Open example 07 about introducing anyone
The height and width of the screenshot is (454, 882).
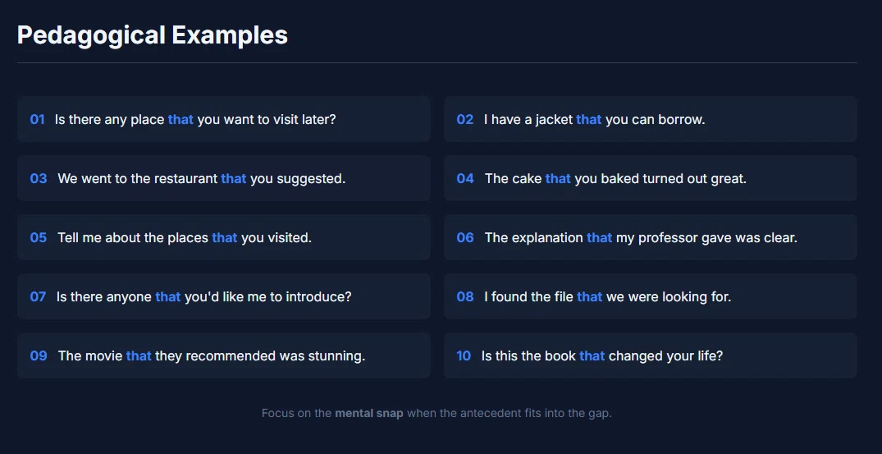tap(224, 296)
